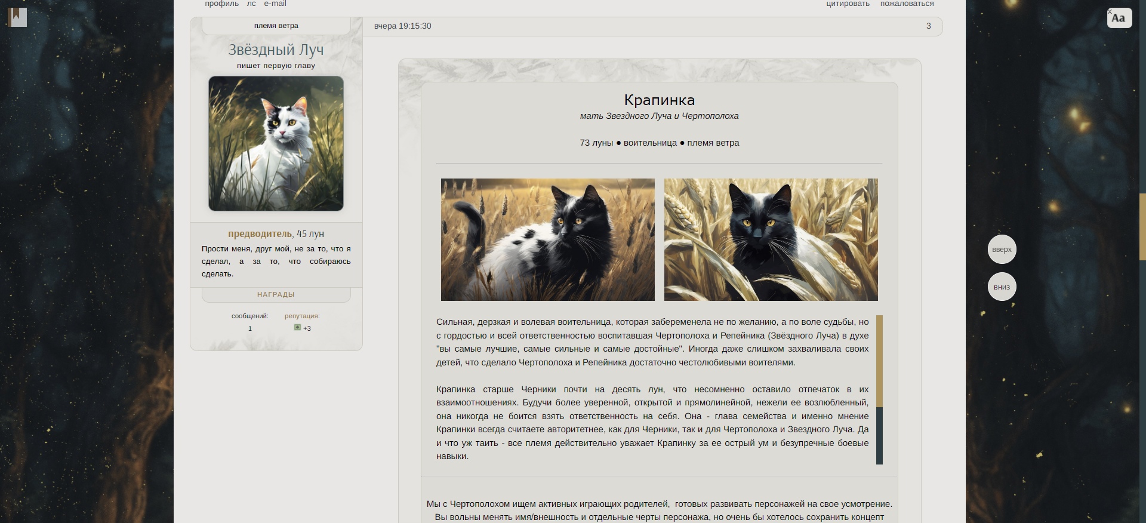The height and width of the screenshot is (523, 1146).
Task: Click the bookmark icon at top-left corner
Action: click(17, 17)
